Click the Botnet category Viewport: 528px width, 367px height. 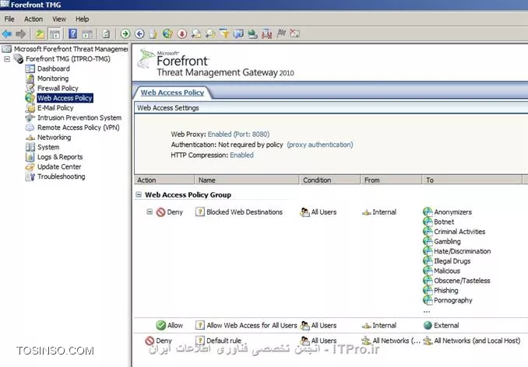click(x=444, y=222)
